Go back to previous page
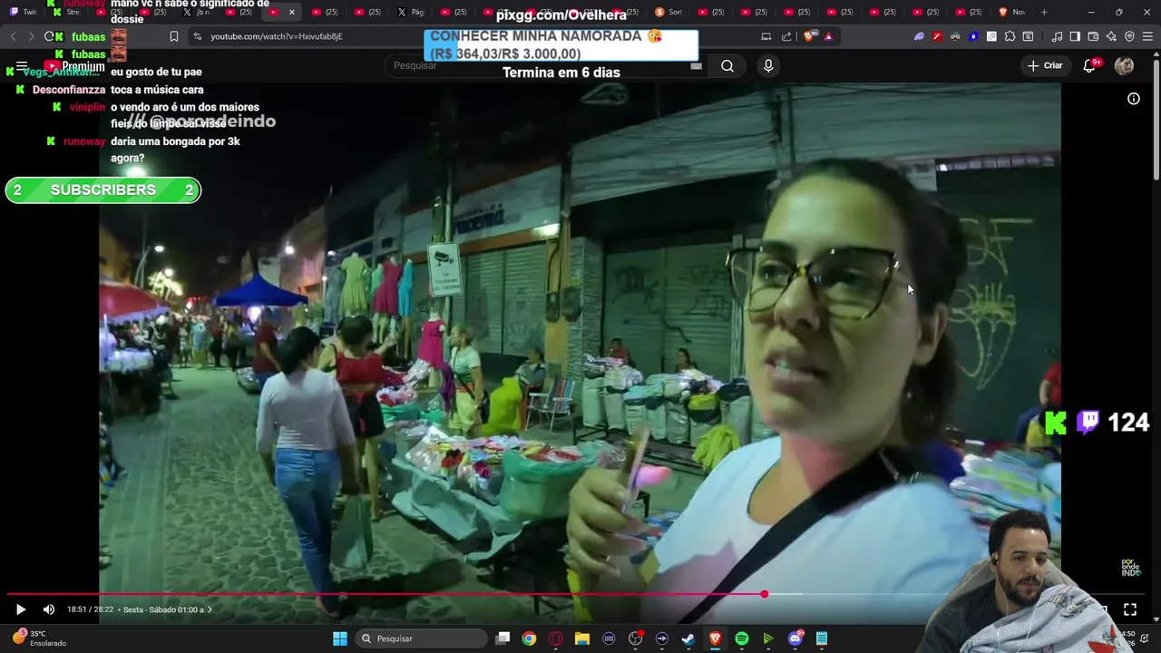 coord(14,36)
